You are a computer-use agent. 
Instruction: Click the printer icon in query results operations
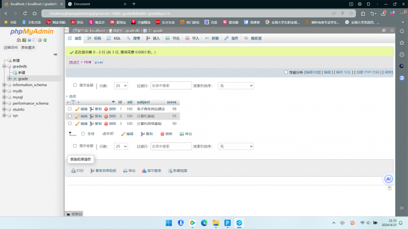tap(74, 171)
